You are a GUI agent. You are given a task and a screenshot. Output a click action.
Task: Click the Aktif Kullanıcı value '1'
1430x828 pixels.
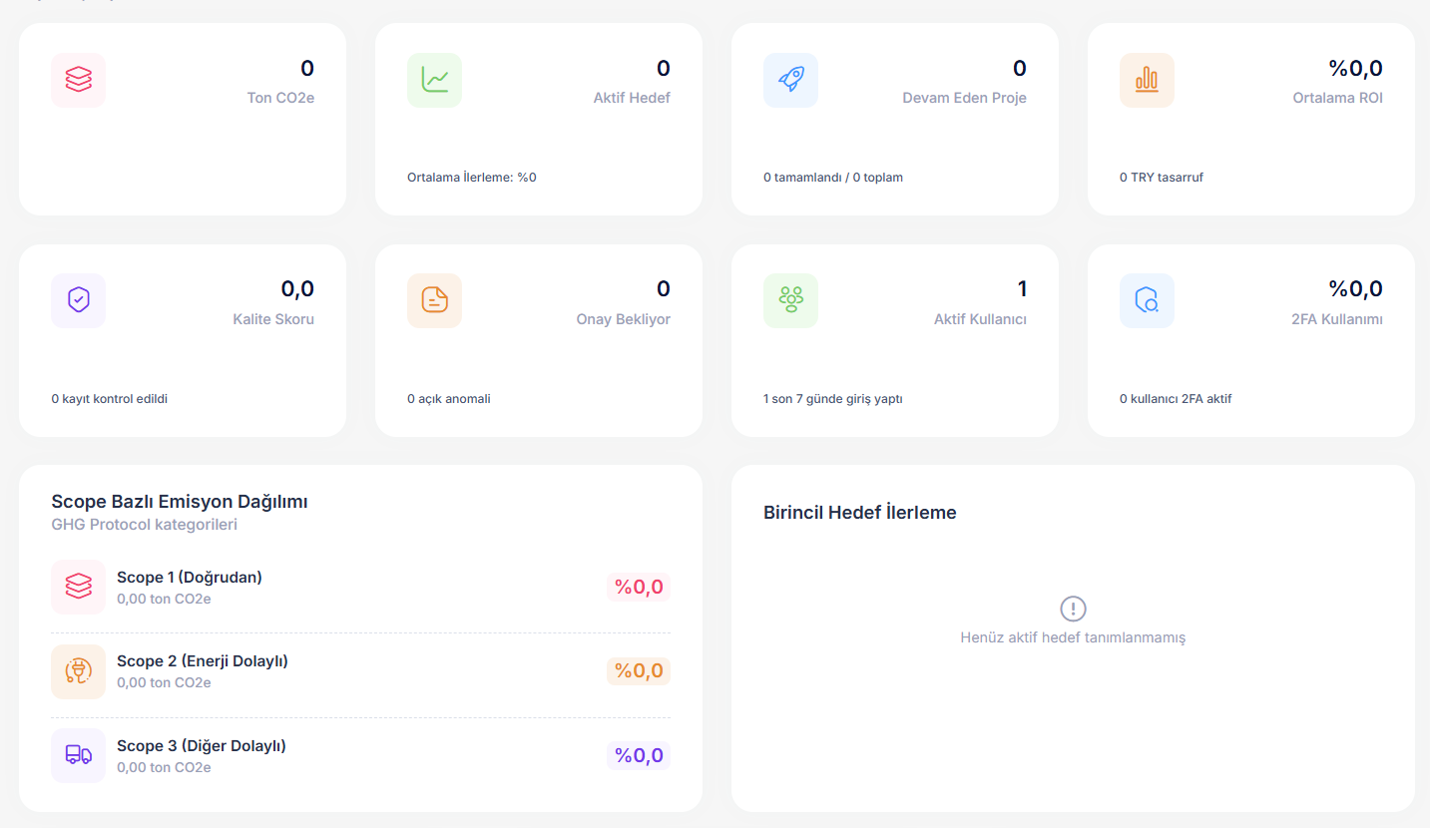click(1022, 289)
